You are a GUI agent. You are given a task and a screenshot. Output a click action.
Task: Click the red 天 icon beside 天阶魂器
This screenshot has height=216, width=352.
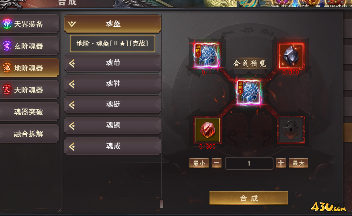coord(7,90)
